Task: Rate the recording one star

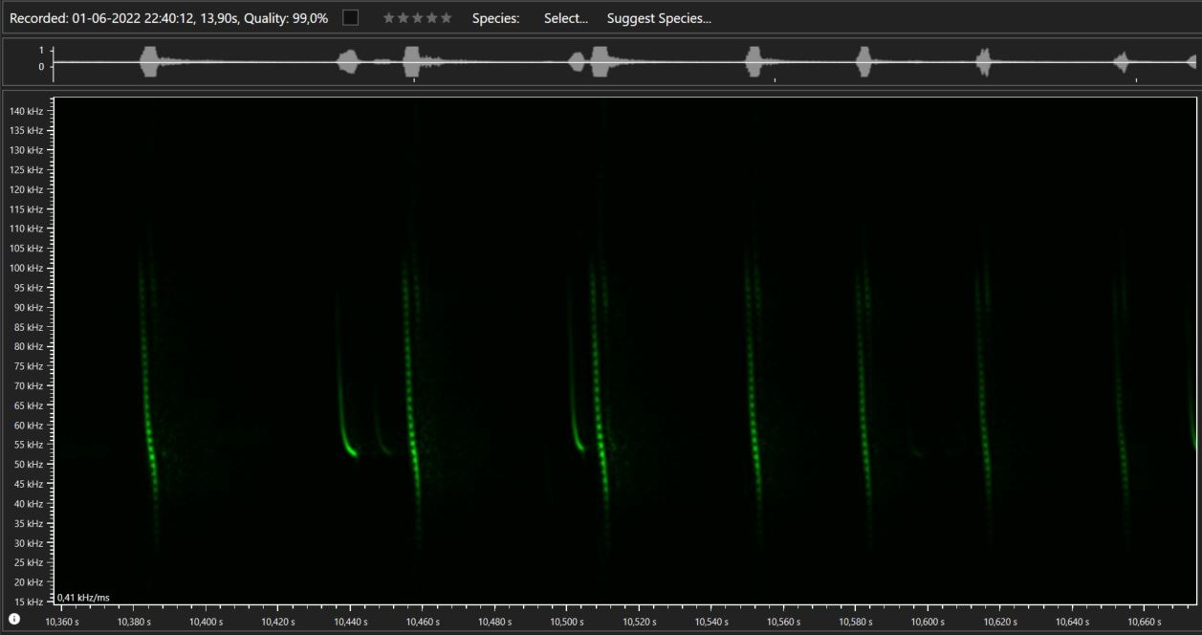Action: [x=388, y=18]
